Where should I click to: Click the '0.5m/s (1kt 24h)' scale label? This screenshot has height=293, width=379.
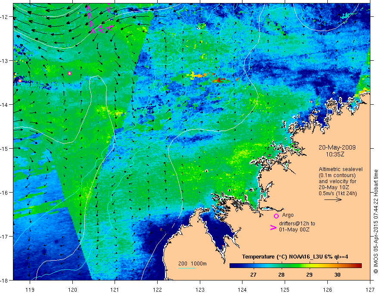338,193
